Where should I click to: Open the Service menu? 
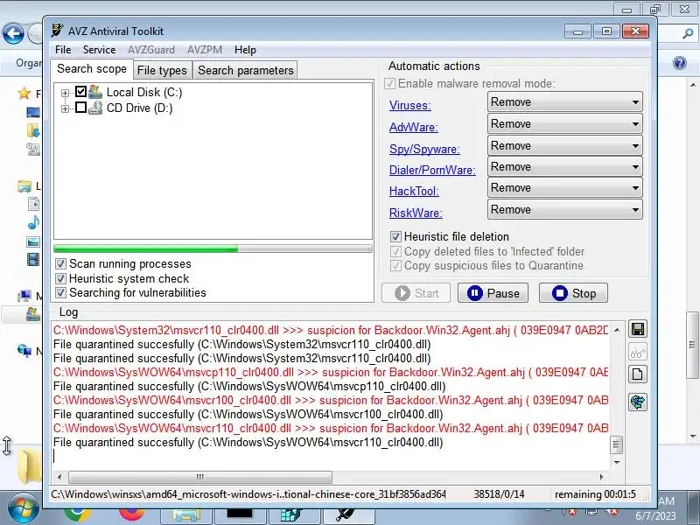click(x=99, y=50)
